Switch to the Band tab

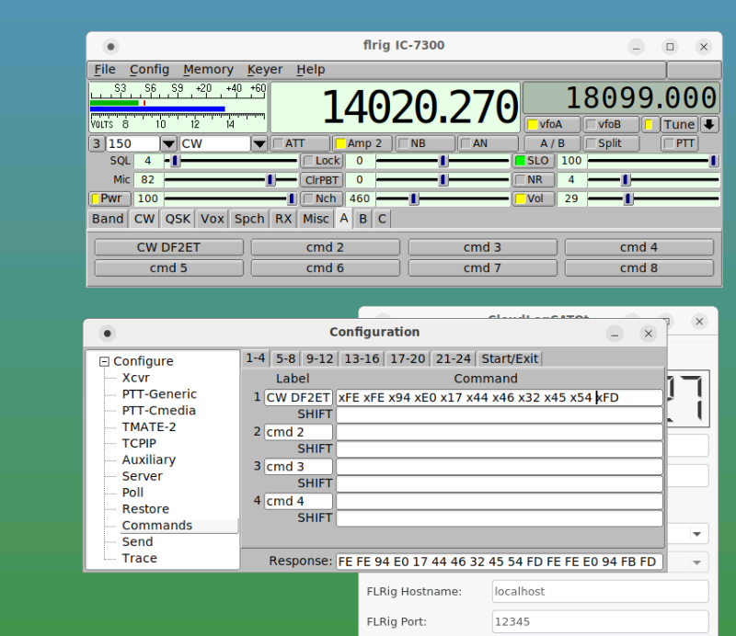tap(108, 219)
